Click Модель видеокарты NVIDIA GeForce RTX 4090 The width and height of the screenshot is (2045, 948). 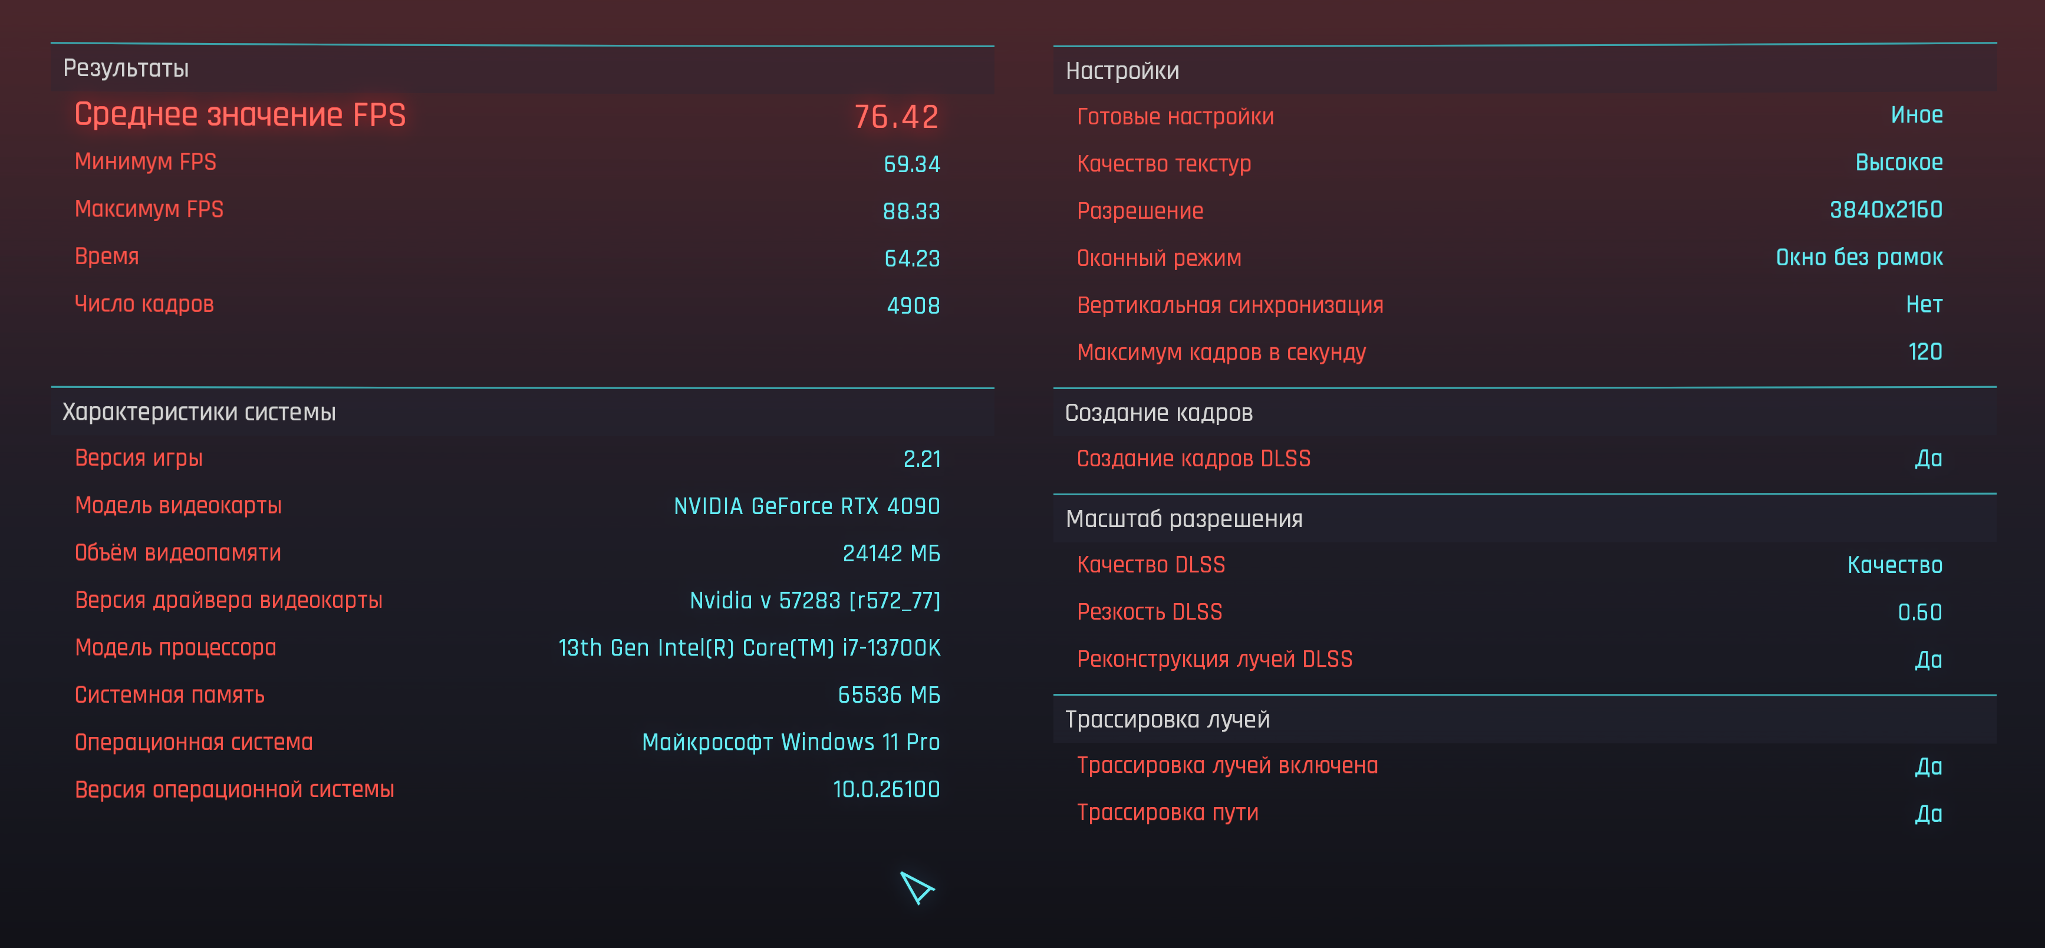806,506
